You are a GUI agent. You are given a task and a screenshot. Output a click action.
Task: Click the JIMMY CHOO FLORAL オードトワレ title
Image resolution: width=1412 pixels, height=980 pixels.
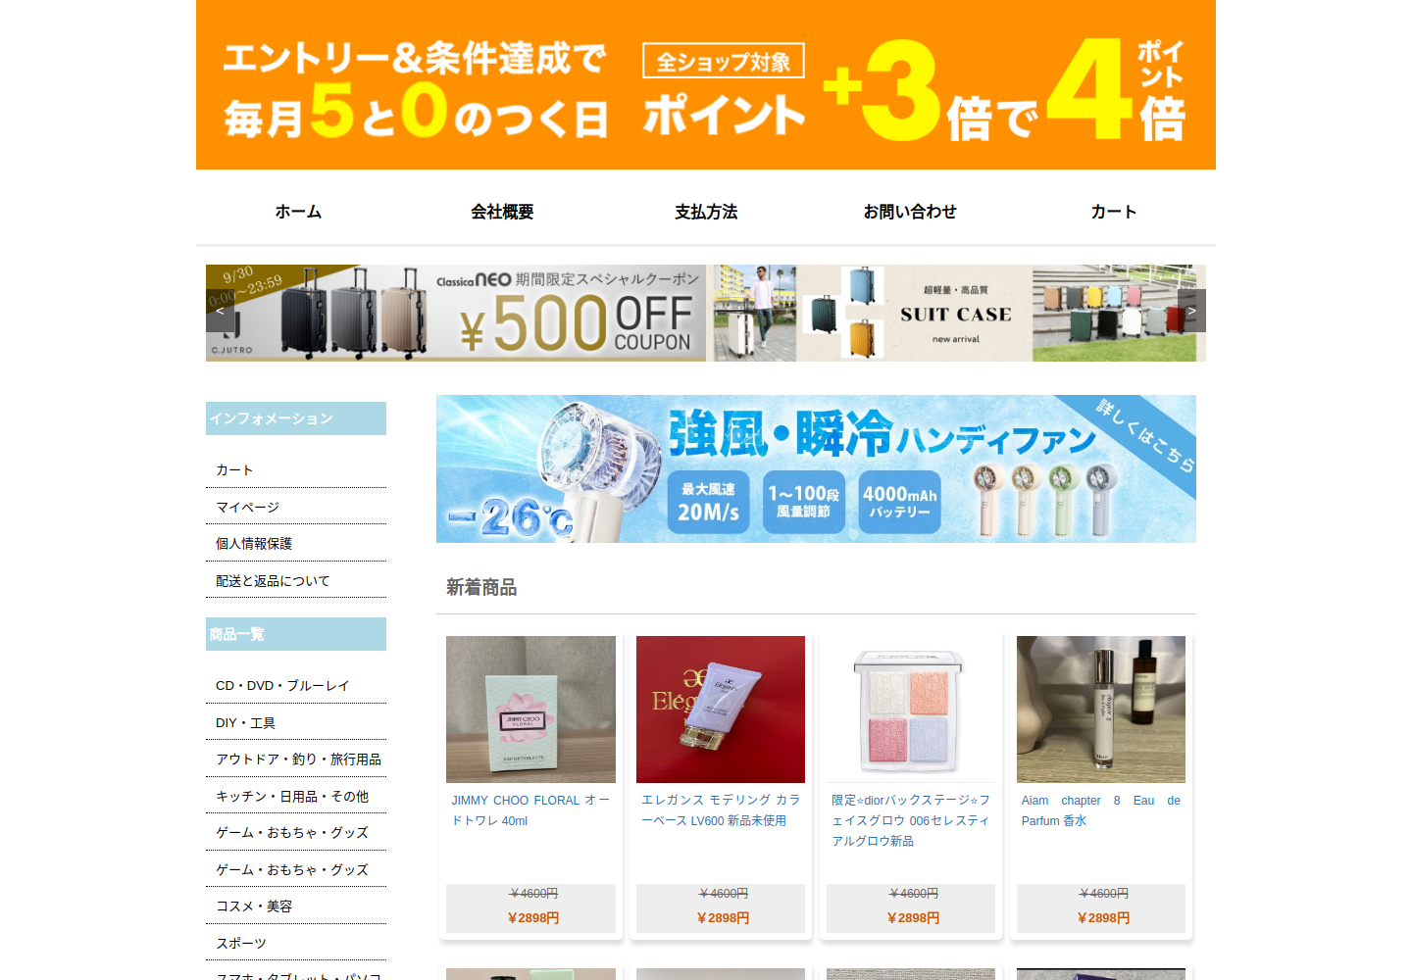pyautogui.click(x=530, y=810)
